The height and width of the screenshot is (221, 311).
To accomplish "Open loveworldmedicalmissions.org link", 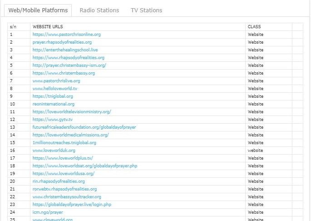I will [70, 135].
